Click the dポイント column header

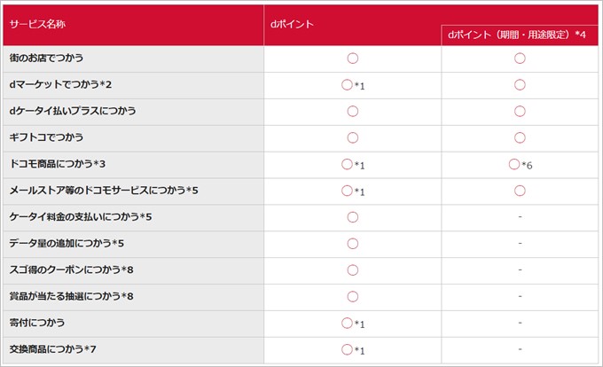[x=292, y=24]
